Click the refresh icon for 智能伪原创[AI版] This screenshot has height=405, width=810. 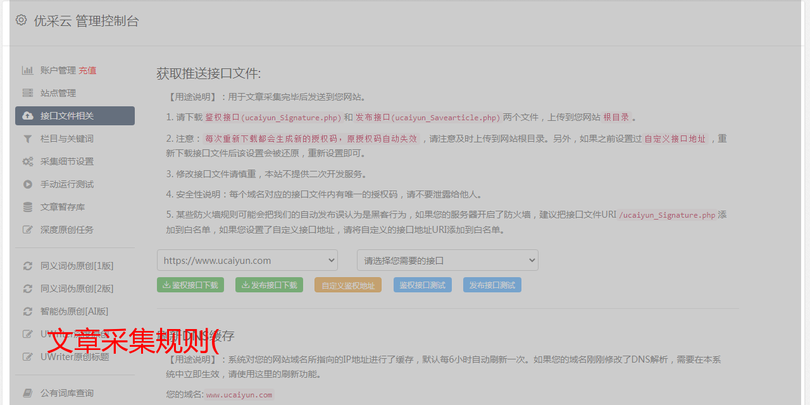pos(28,311)
